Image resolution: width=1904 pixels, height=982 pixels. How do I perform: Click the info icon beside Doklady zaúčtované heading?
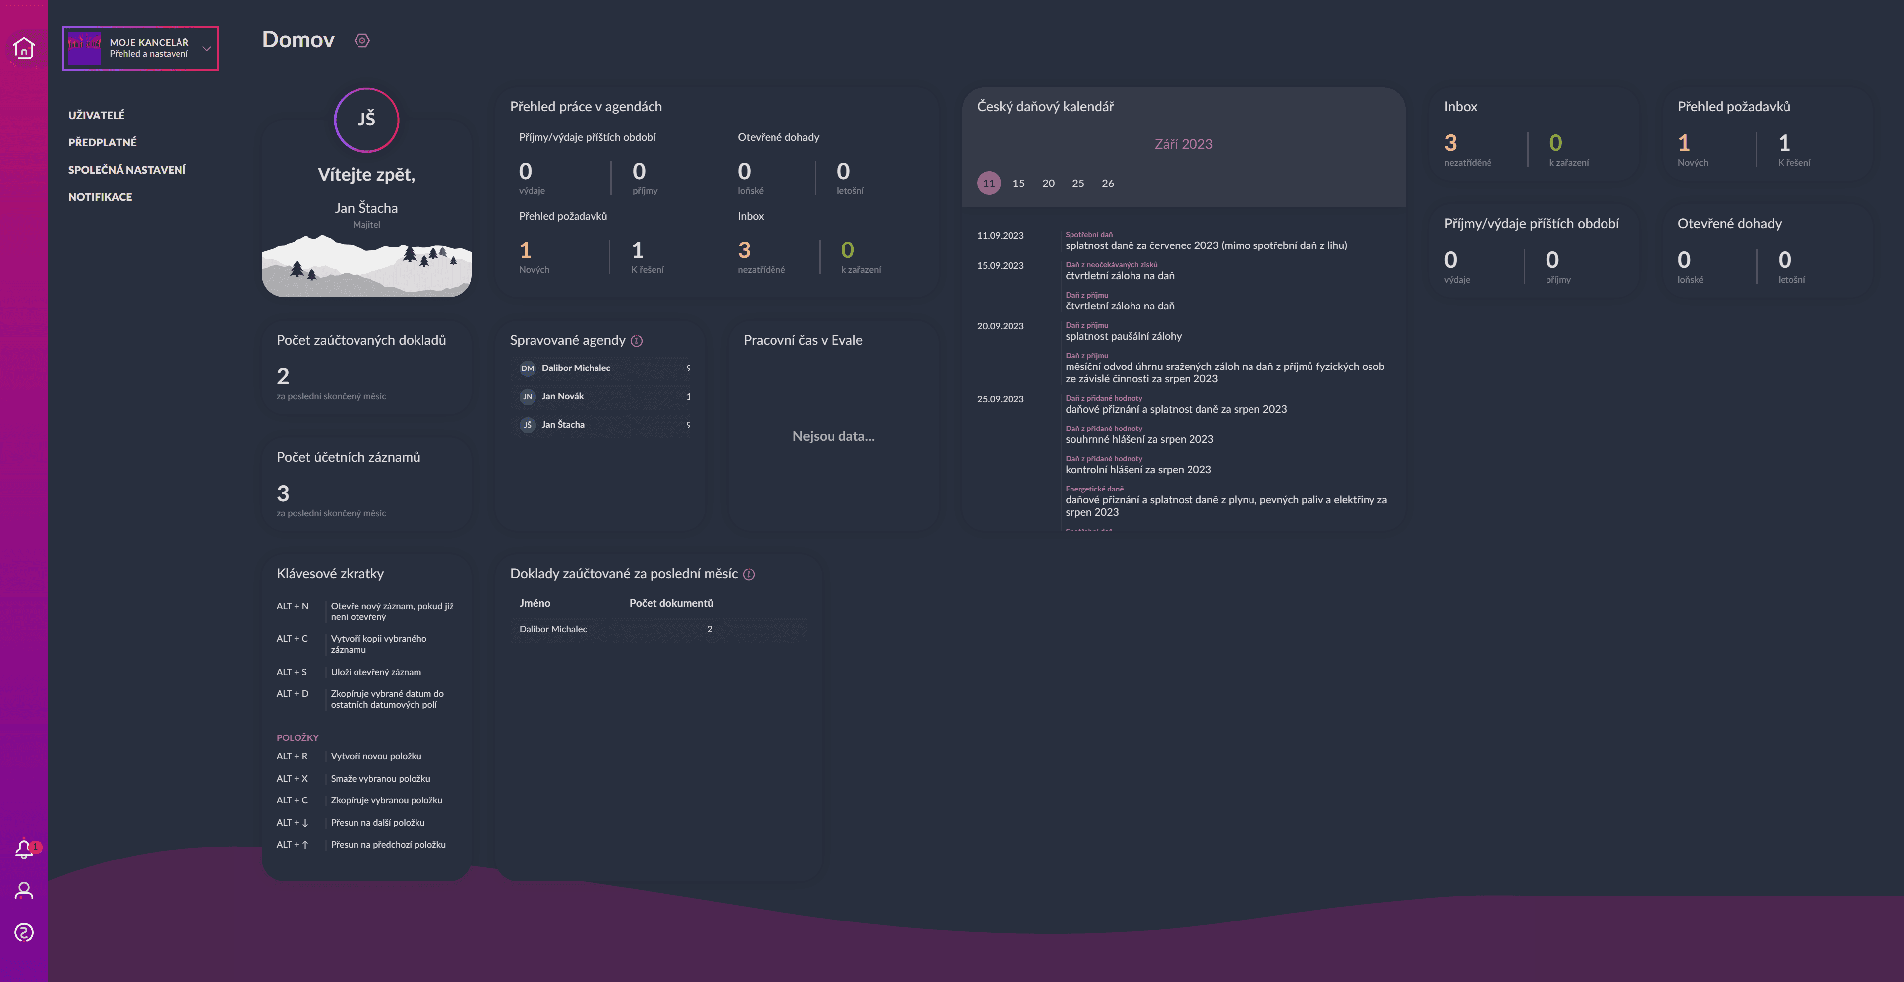click(750, 574)
